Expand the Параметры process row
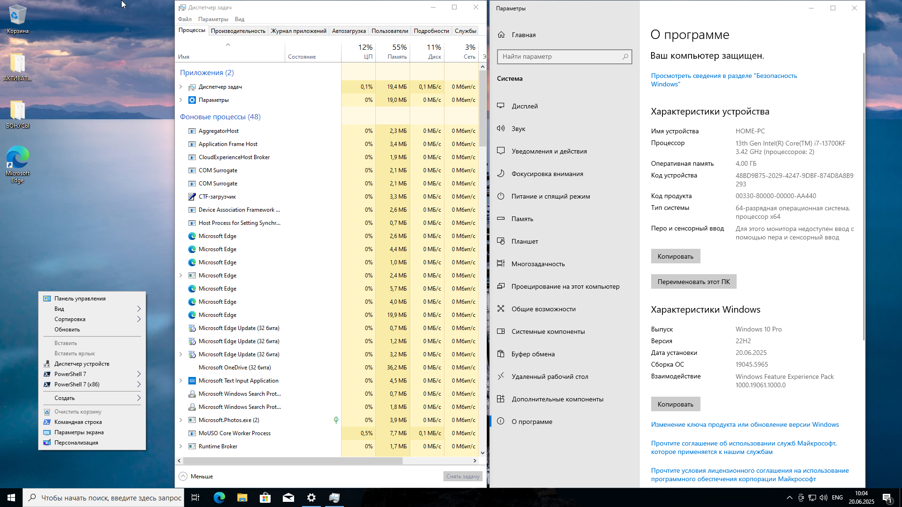 coord(181,100)
